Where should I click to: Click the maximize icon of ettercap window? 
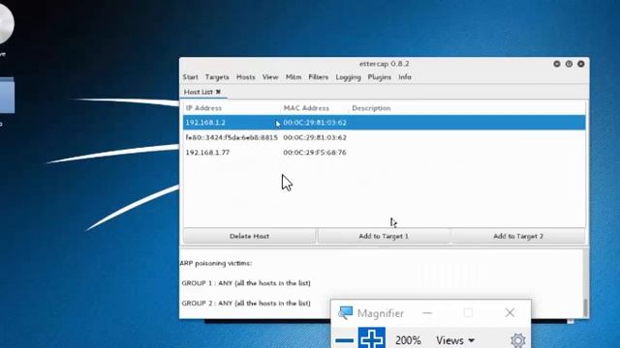[569, 64]
